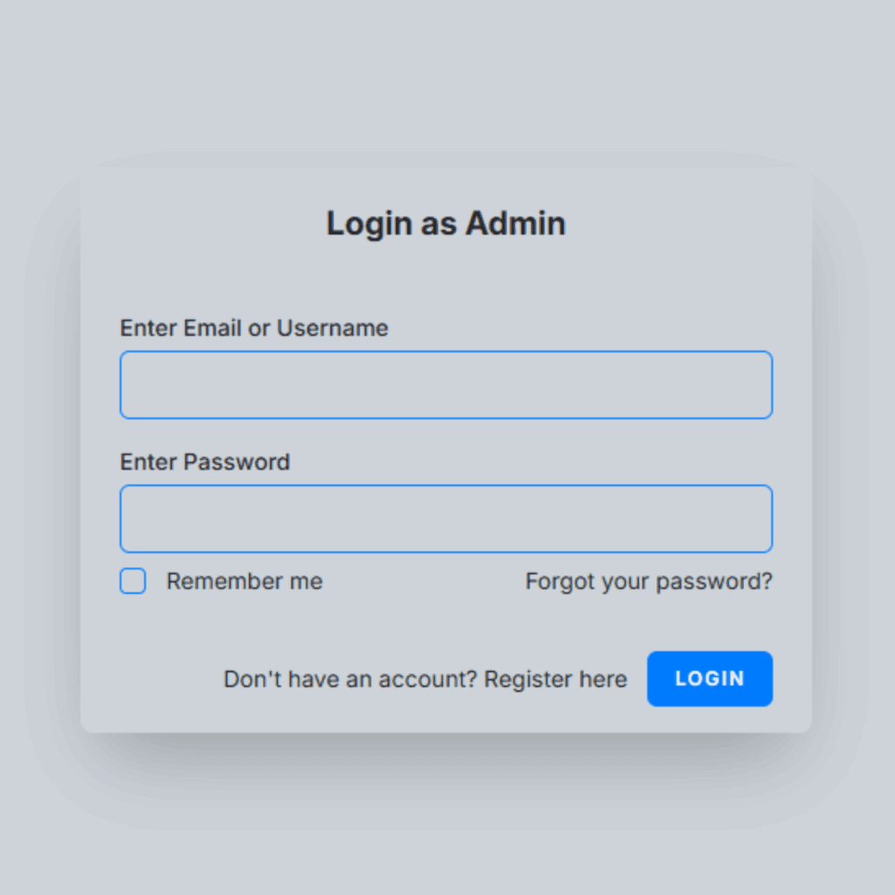
Task: Open the Forgot your password? link
Action: 649,581
